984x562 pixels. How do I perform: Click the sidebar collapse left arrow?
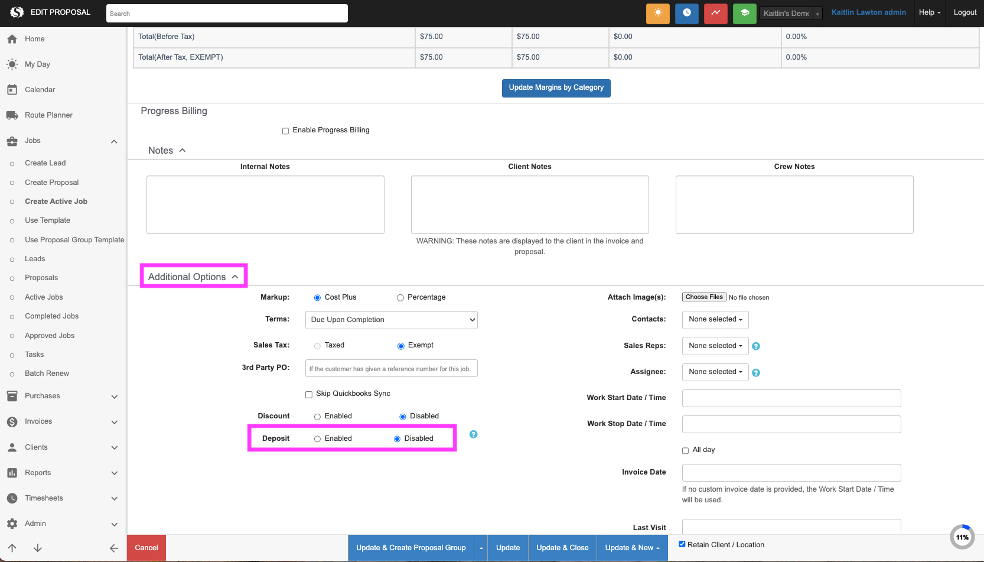pyautogui.click(x=114, y=548)
